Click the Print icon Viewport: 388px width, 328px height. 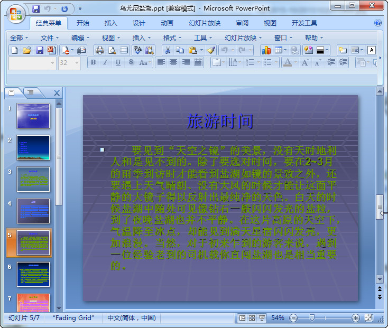point(100,50)
